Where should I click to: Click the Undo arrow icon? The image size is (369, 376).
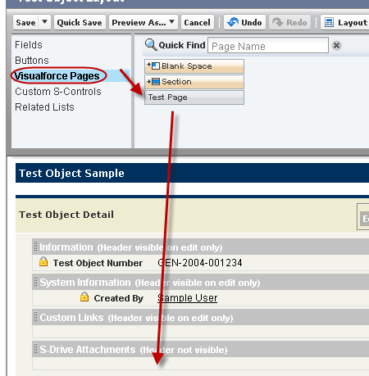[233, 22]
